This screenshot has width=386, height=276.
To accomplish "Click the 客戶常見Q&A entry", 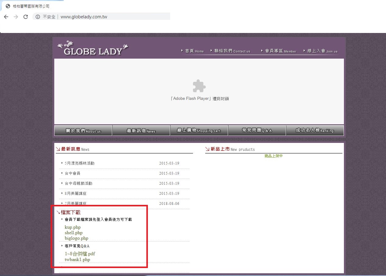I will (77, 246).
